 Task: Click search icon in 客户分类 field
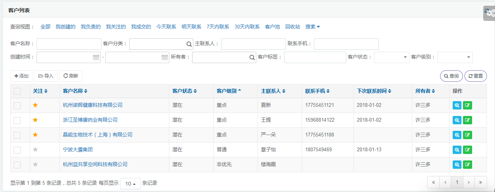[x=189, y=44]
